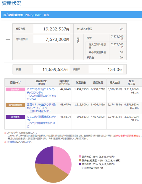Image resolution: width=142 pixels, height=184 pixels.
Task: Click the スイッチング中の資産残高について note heading
Action: (x=22, y=133)
